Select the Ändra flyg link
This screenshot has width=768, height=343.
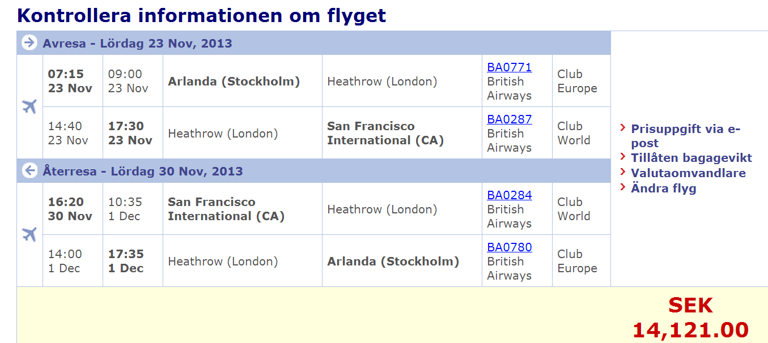(663, 188)
